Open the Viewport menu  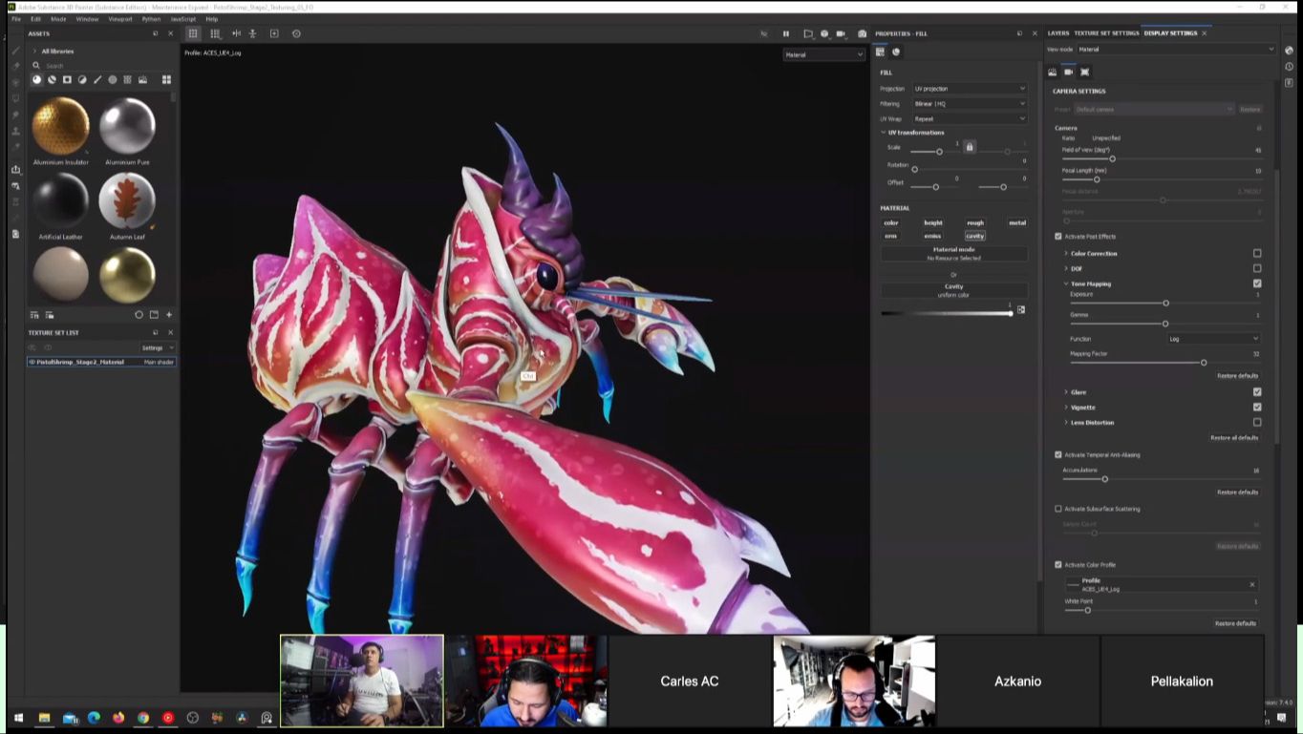click(120, 19)
